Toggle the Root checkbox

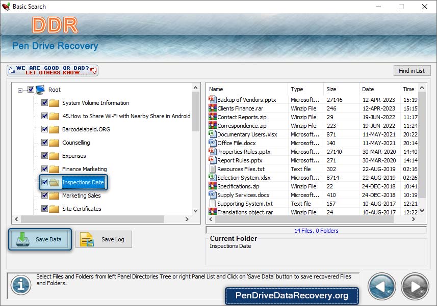pos(31,90)
